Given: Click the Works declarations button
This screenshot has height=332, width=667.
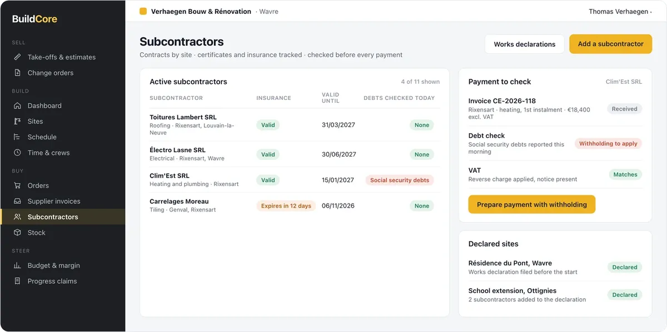Looking at the screenshot, I should tap(525, 44).
